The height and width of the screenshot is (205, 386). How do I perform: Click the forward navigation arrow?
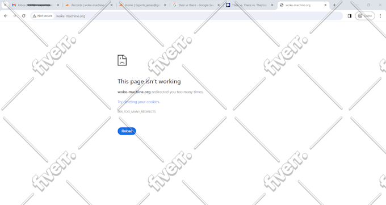pos(15,16)
